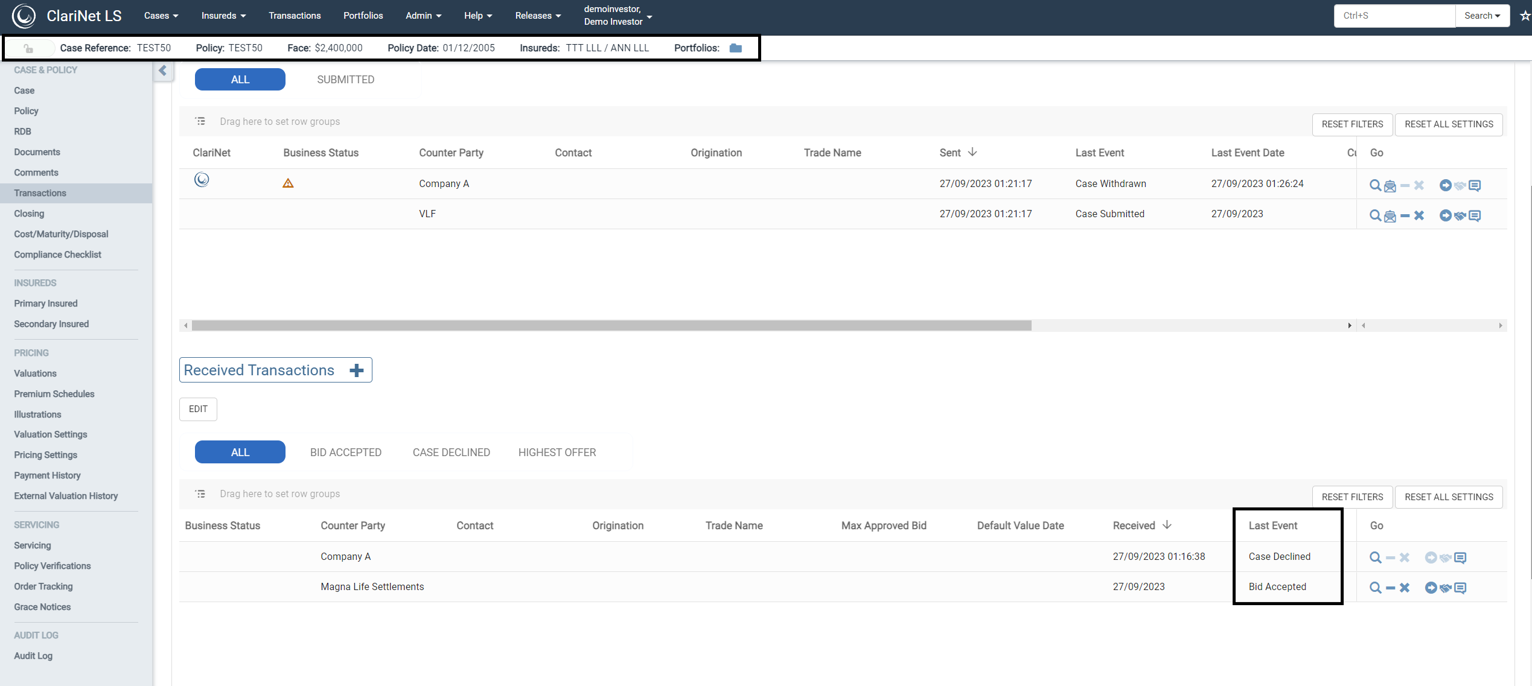The height and width of the screenshot is (686, 1532).
Task: Click the minus icon in VLF row
Action: coord(1405,215)
